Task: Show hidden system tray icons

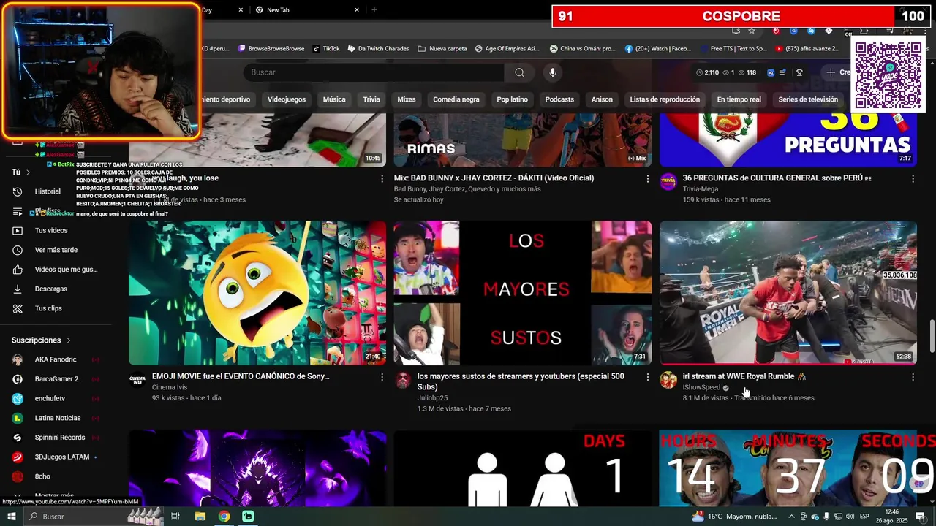Action: tap(791, 517)
